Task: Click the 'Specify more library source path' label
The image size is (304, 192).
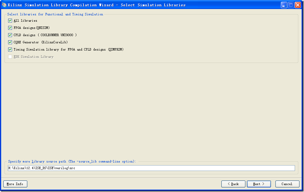Action: click(x=72, y=162)
